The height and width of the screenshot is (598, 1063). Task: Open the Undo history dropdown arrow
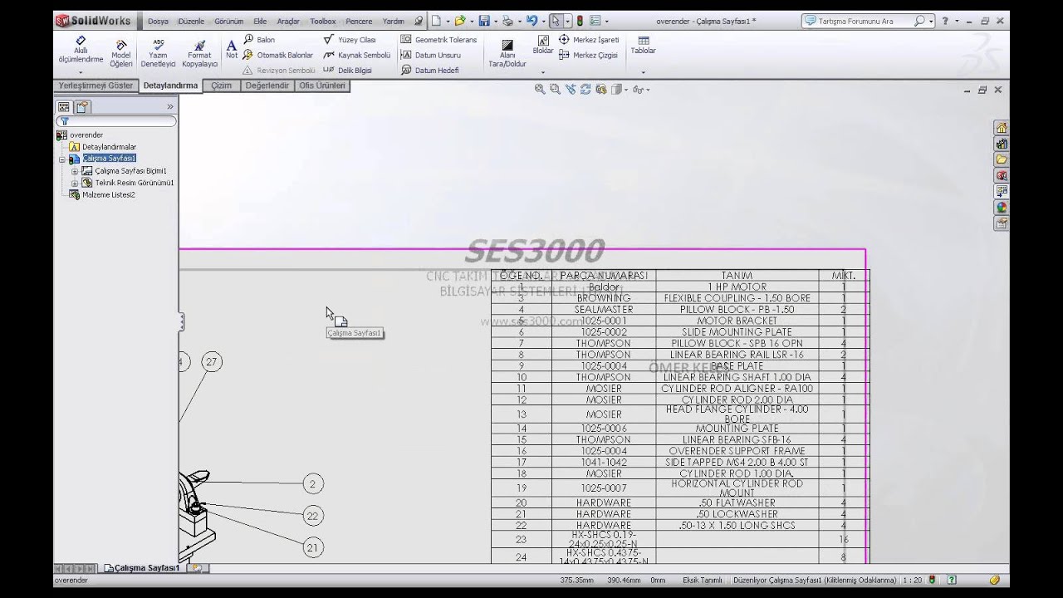tap(543, 21)
